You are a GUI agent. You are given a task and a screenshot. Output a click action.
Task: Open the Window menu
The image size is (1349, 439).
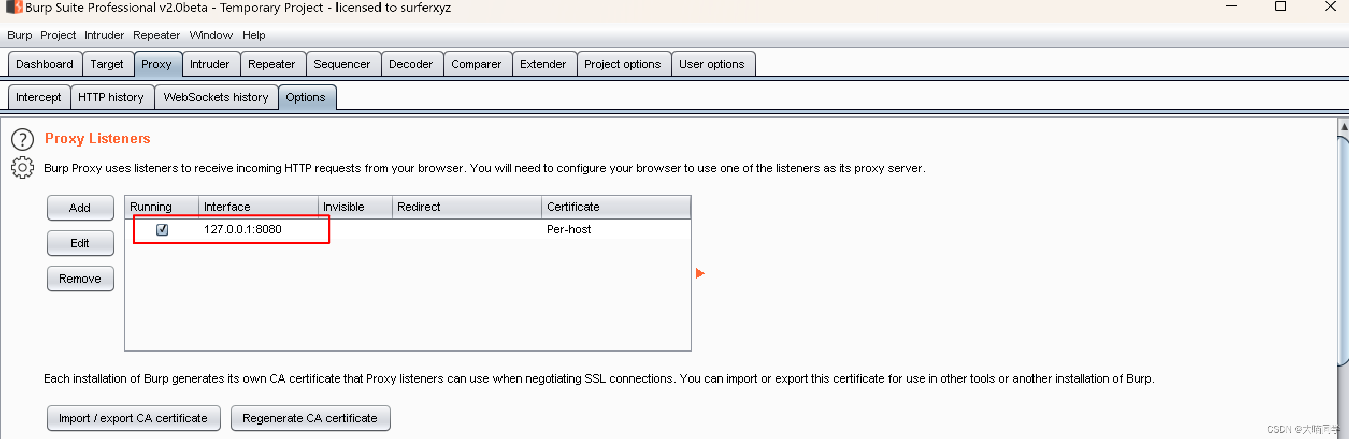coord(211,35)
